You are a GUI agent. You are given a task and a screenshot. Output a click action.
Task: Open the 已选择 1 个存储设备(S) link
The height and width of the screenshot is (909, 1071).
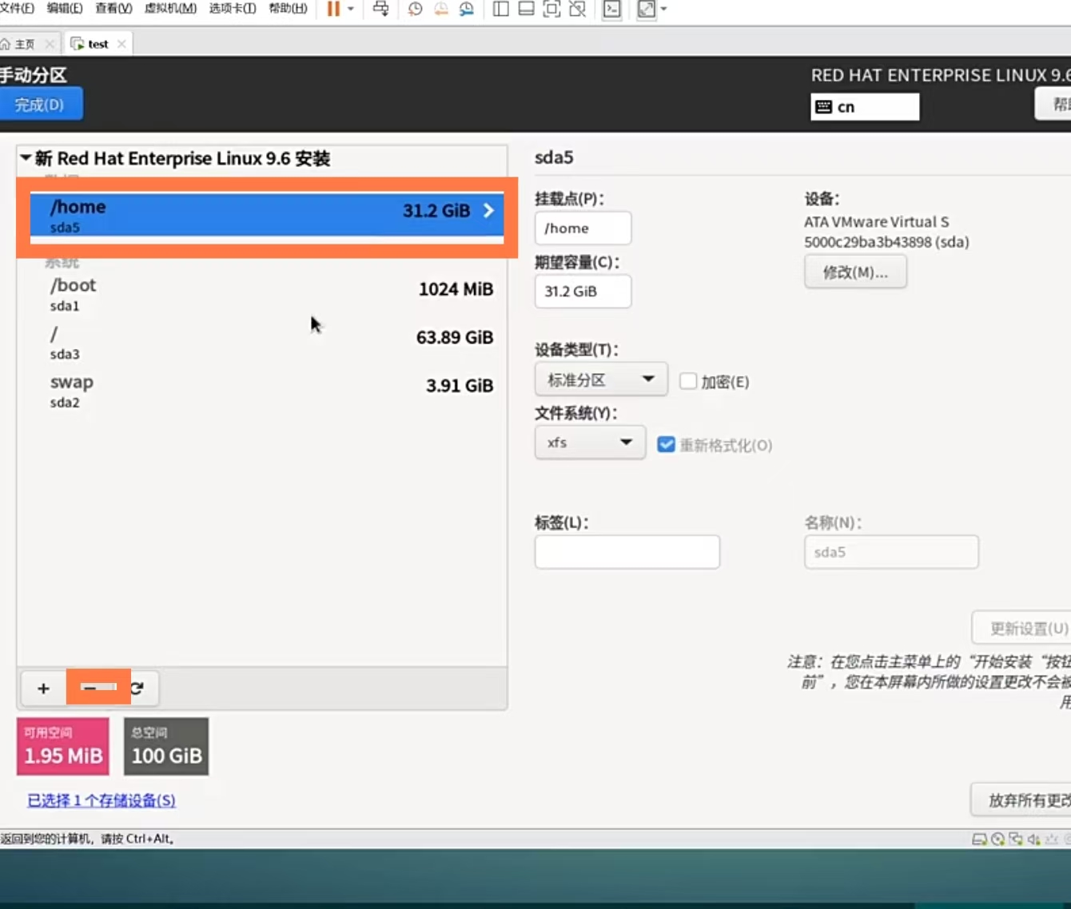(102, 800)
